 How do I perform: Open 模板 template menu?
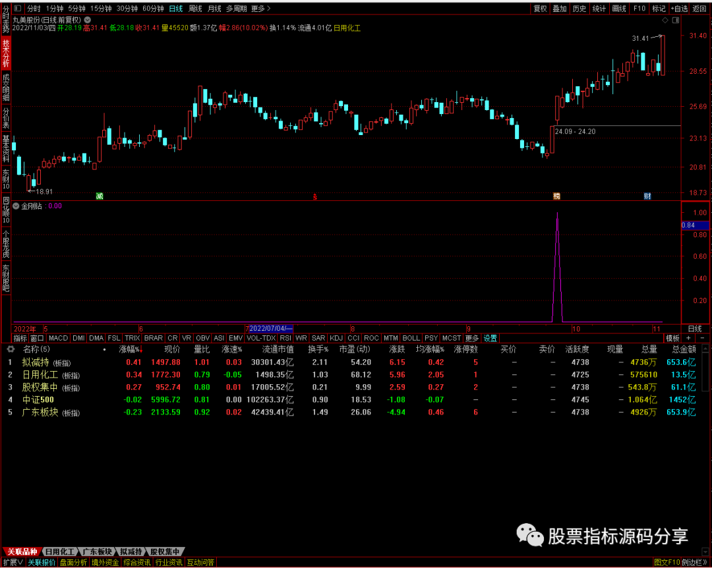coord(672,338)
